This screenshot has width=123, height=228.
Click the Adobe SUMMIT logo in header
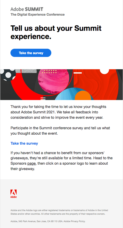coord(27,9)
